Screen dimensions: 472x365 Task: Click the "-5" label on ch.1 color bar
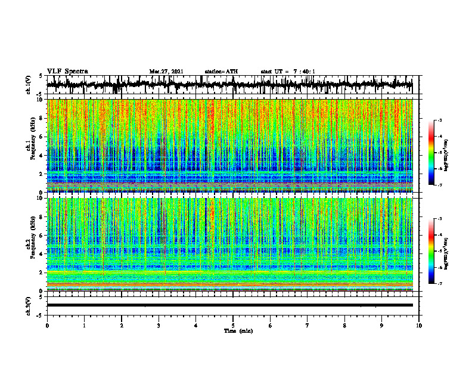440,153
